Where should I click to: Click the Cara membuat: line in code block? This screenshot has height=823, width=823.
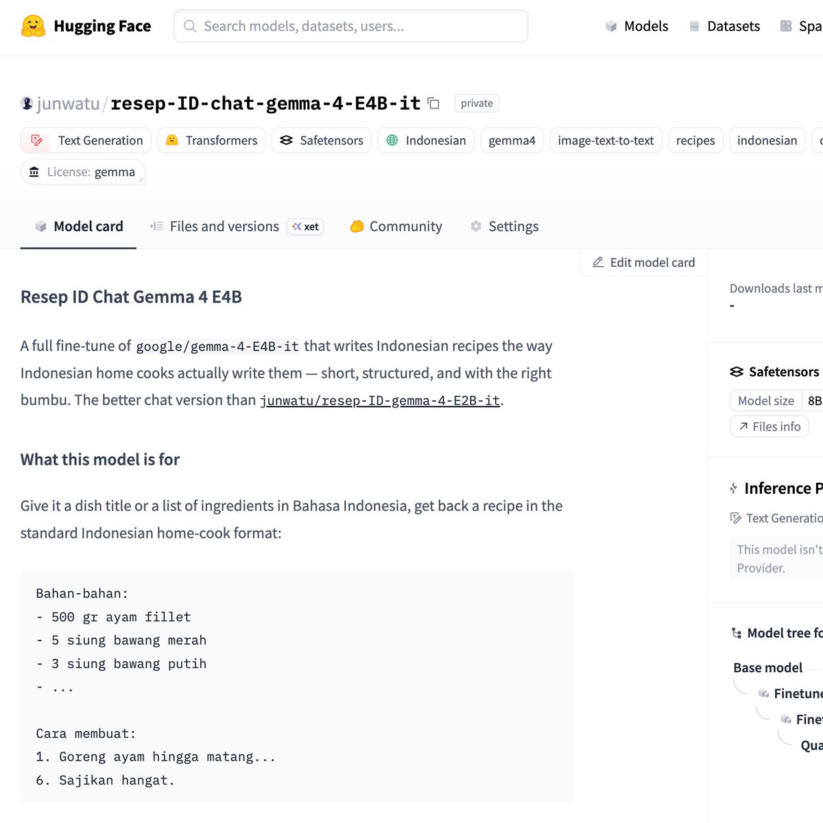[x=86, y=734]
